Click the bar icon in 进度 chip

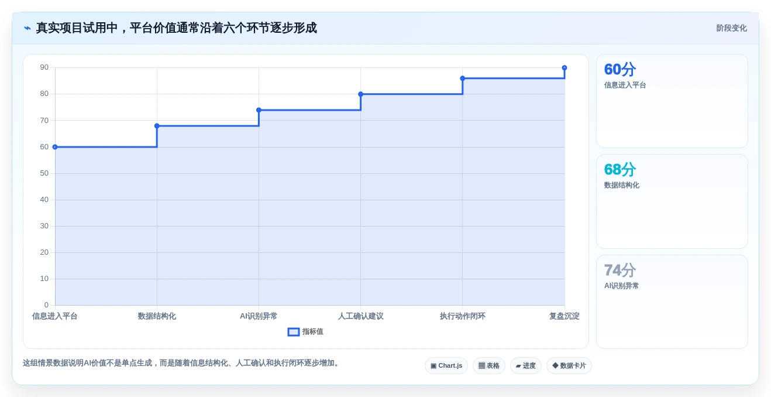point(518,366)
